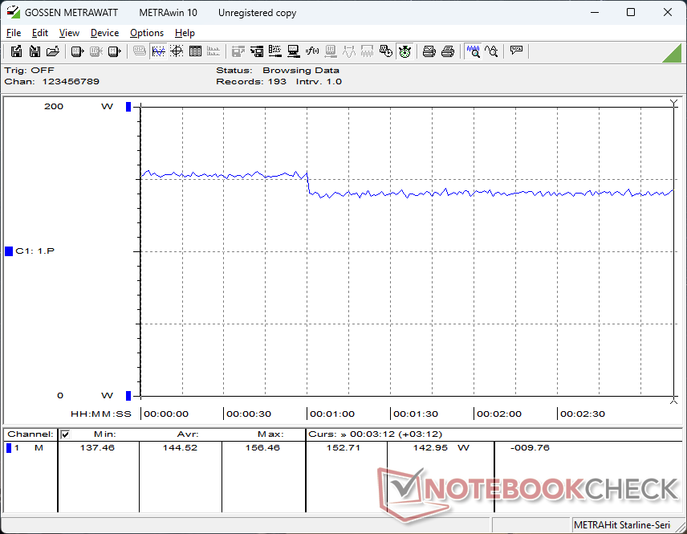This screenshot has width=687, height=534.
Task: Select the XY crosshair plot icon
Action: pyautogui.click(x=177, y=51)
